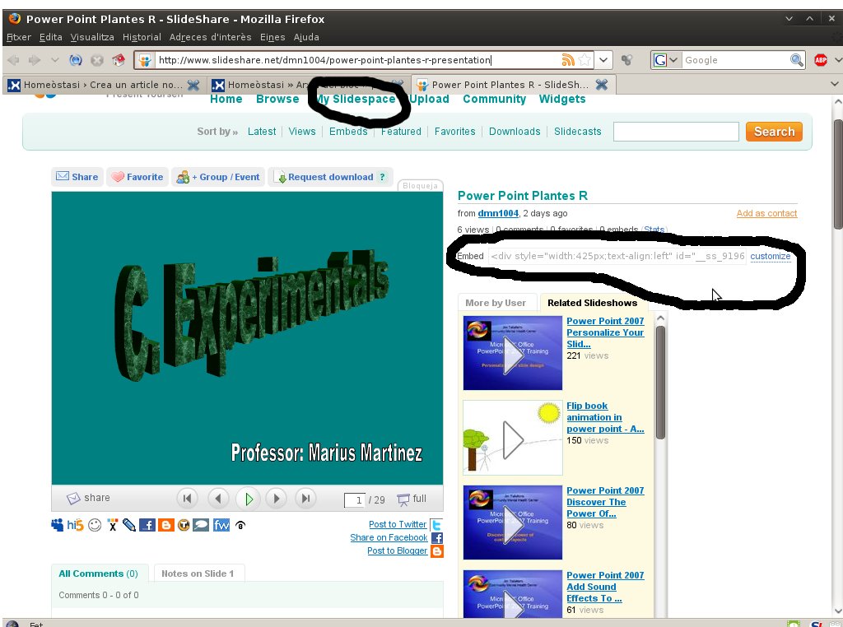The width and height of the screenshot is (843, 627).
Task: Play the slideshow presentation
Action: point(248,499)
